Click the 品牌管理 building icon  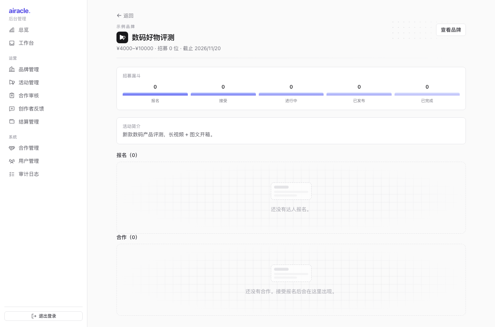(12, 69)
